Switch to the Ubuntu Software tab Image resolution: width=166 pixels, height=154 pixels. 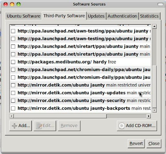23,16
